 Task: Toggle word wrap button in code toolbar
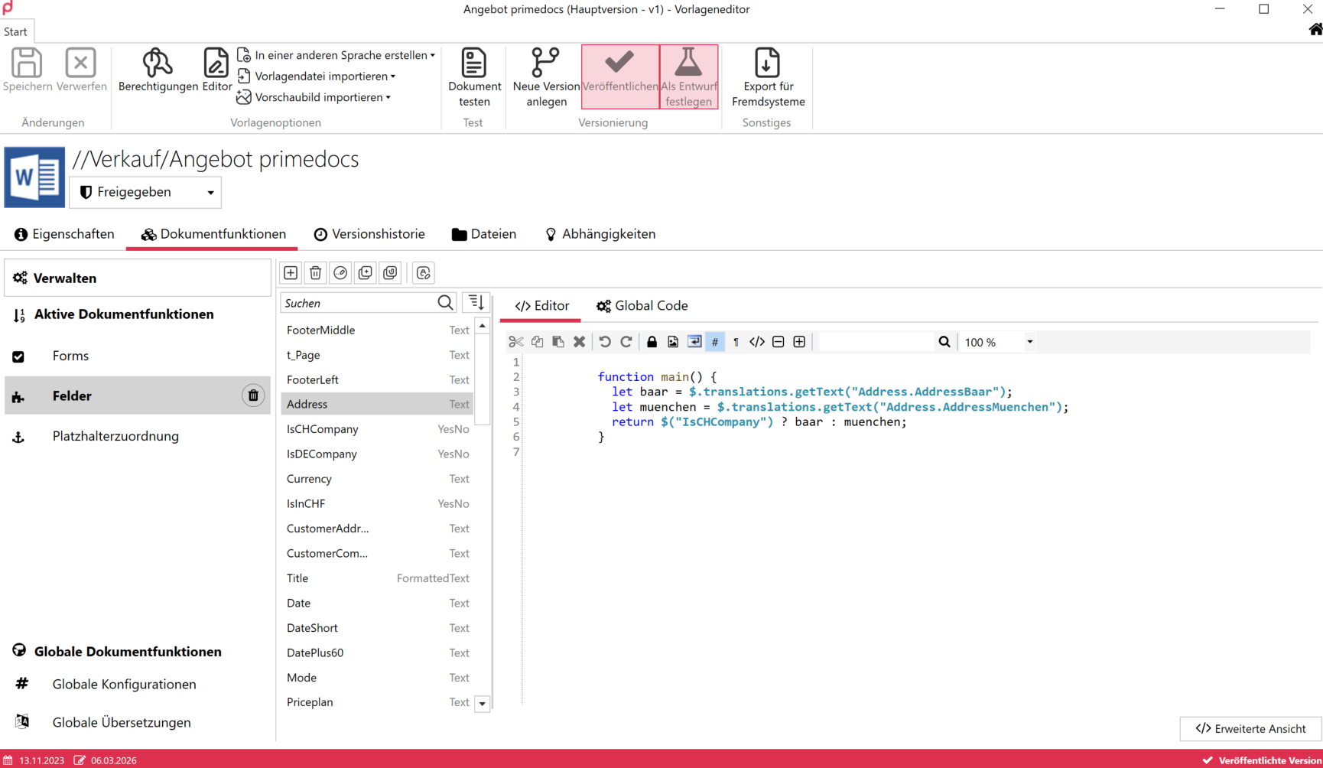(x=694, y=342)
